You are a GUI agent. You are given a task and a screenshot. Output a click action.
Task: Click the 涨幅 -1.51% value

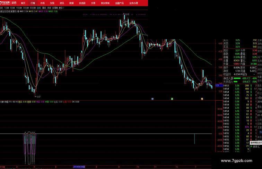(x=236, y=57)
